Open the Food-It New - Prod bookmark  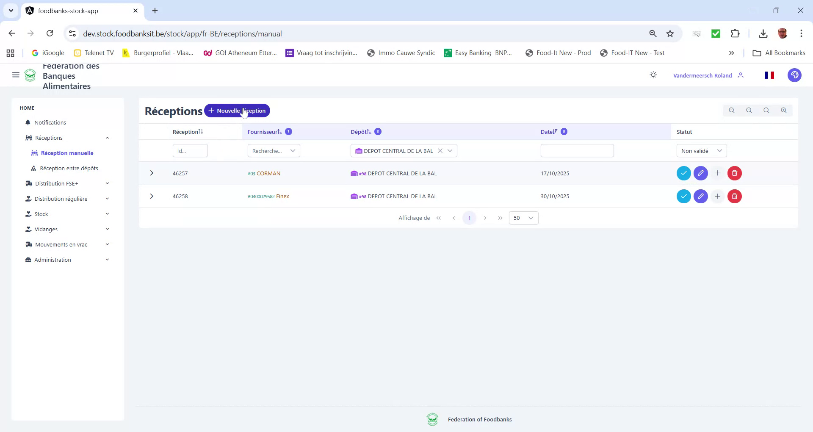tap(558, 53)
